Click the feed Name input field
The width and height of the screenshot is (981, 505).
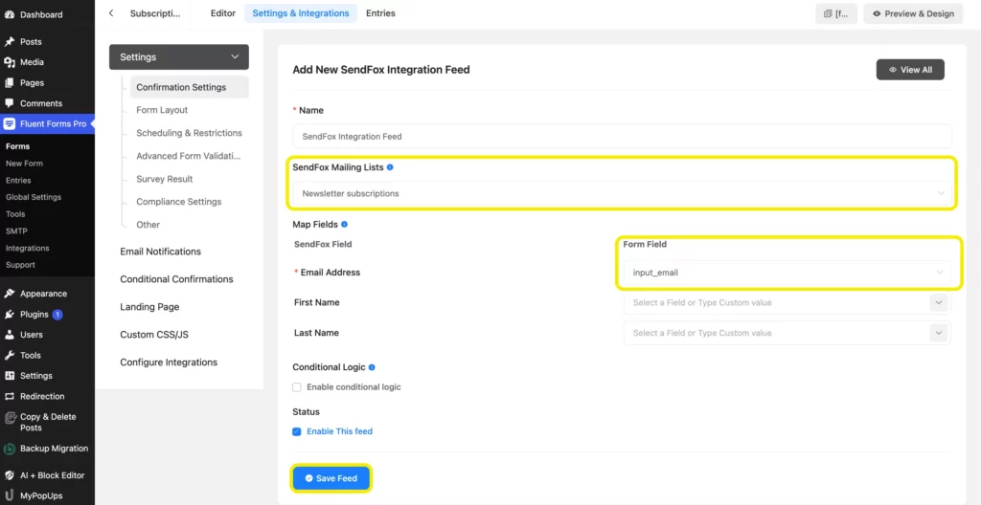[622, 136]
